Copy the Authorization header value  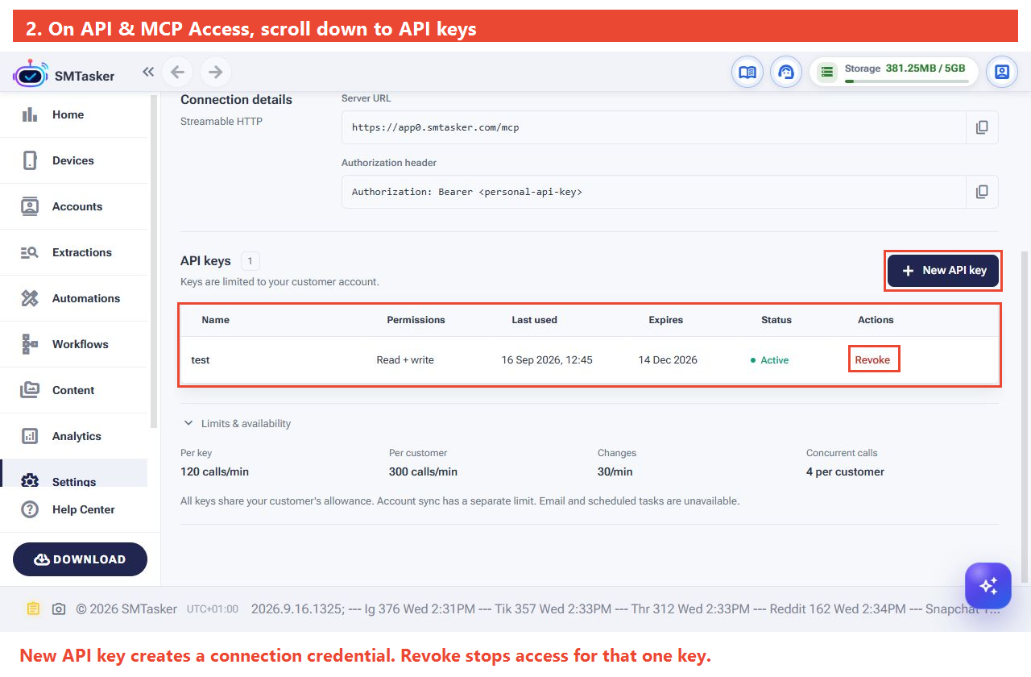(x=982, y=192)
